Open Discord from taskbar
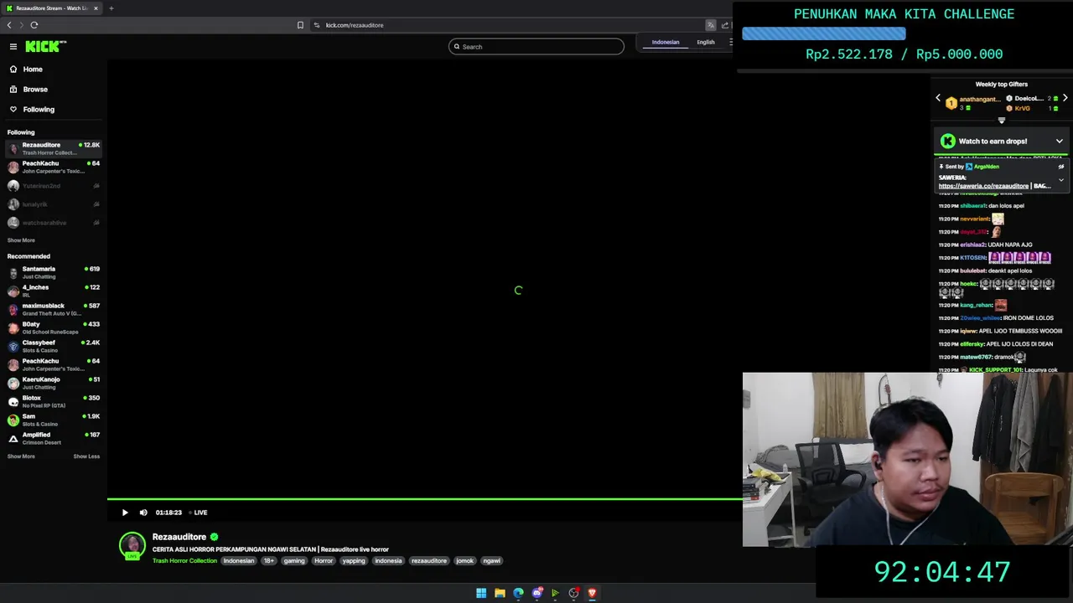Screen dimensions: 1073x603 tap(536, 593)
